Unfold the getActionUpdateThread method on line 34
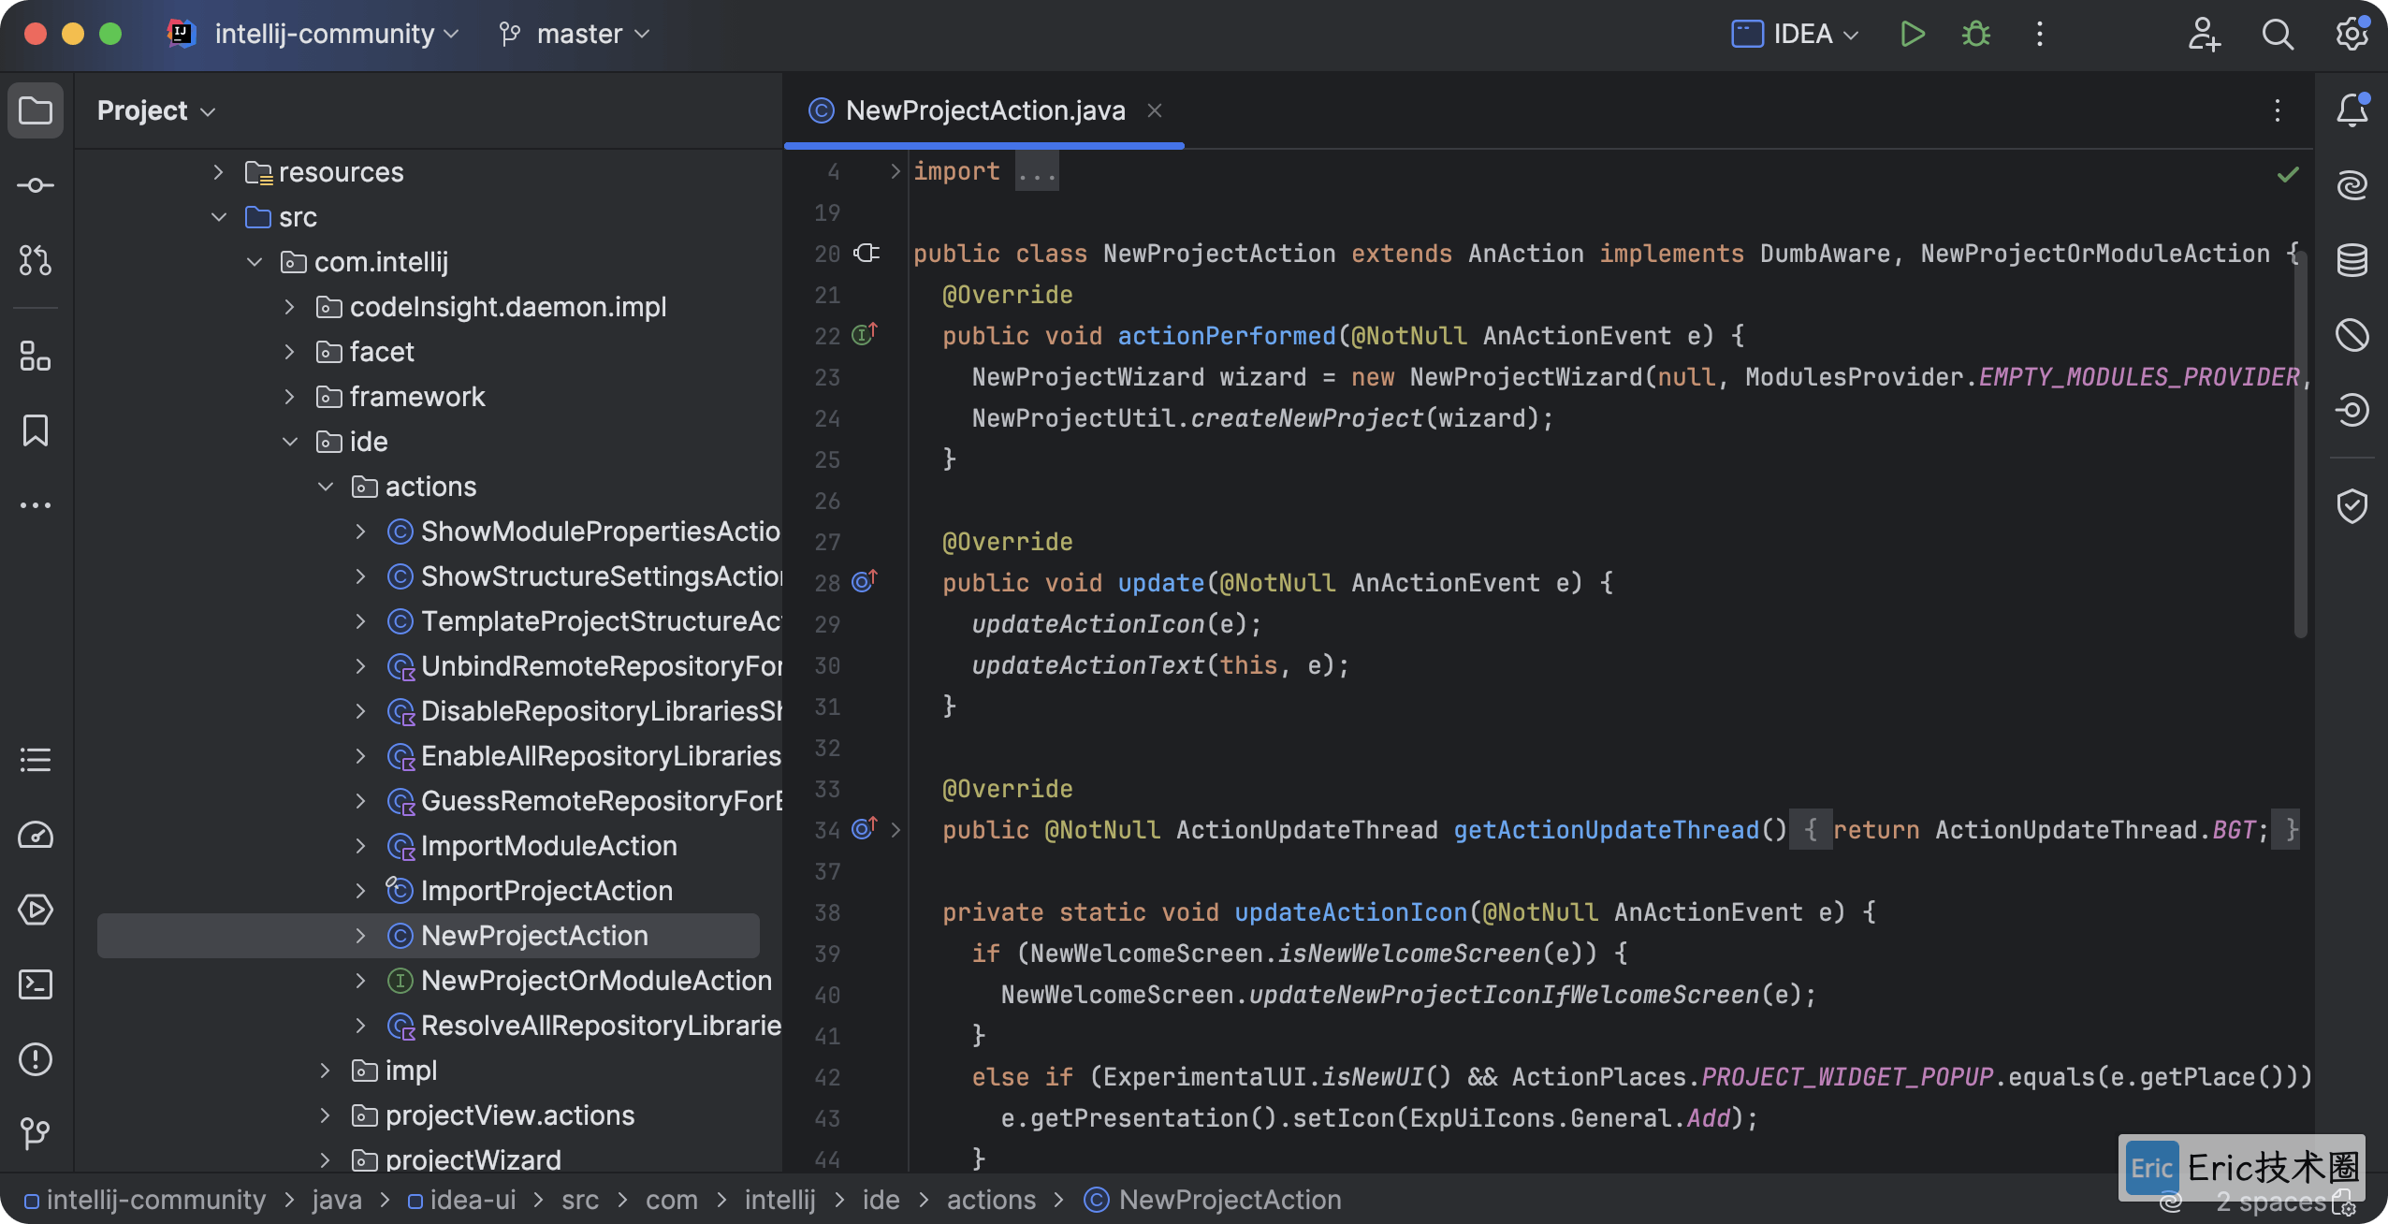 pyautogui.click(x=895, y=829)
